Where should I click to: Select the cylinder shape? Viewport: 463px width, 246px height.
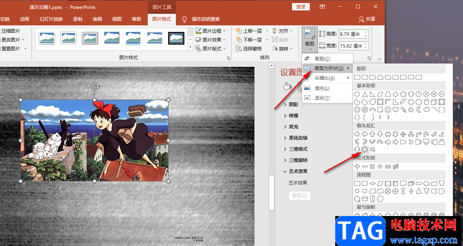(426, 102)
